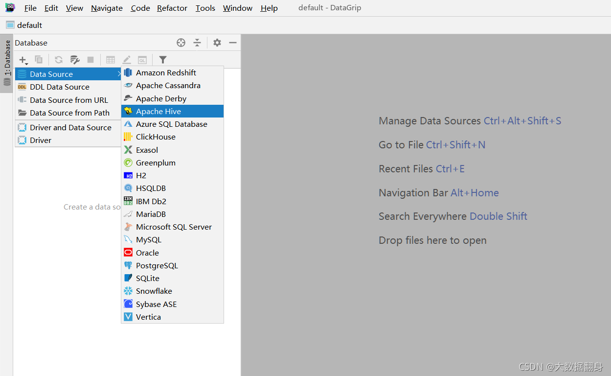
Task: Select Azure SQL Database entry
Action: click(x=172, y=124)
